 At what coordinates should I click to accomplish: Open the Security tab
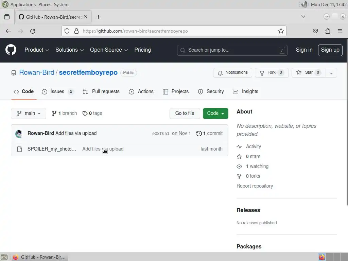(211, 91)
